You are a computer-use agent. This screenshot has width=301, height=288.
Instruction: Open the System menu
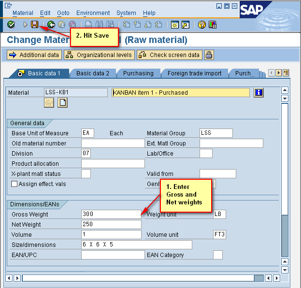[126, 13]
